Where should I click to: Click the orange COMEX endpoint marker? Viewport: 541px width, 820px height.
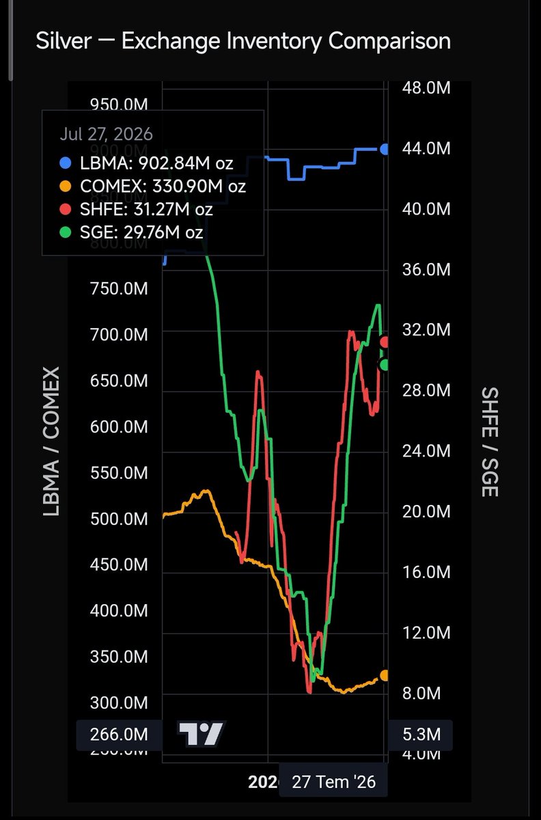(x=385, y=675)
